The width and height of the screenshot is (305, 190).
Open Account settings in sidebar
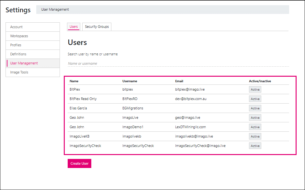point(33,27)
